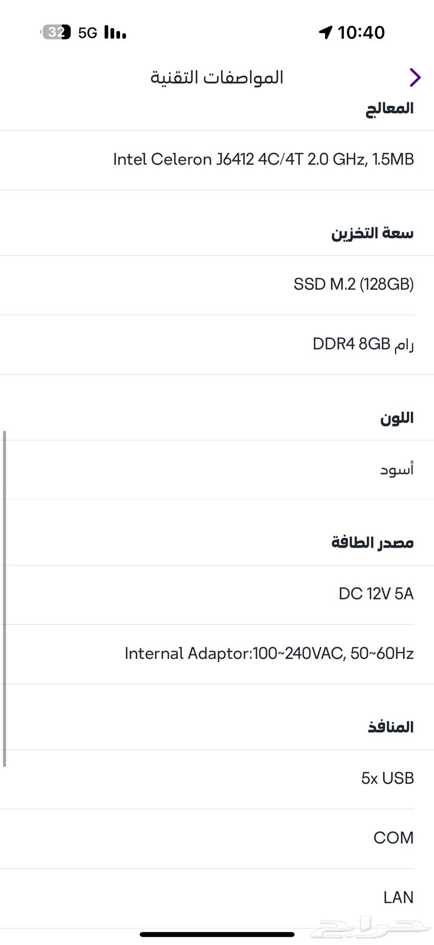Tap the purple back chevron
The height and width of the screenshot is (945, 434).
[x=415, y=77]
